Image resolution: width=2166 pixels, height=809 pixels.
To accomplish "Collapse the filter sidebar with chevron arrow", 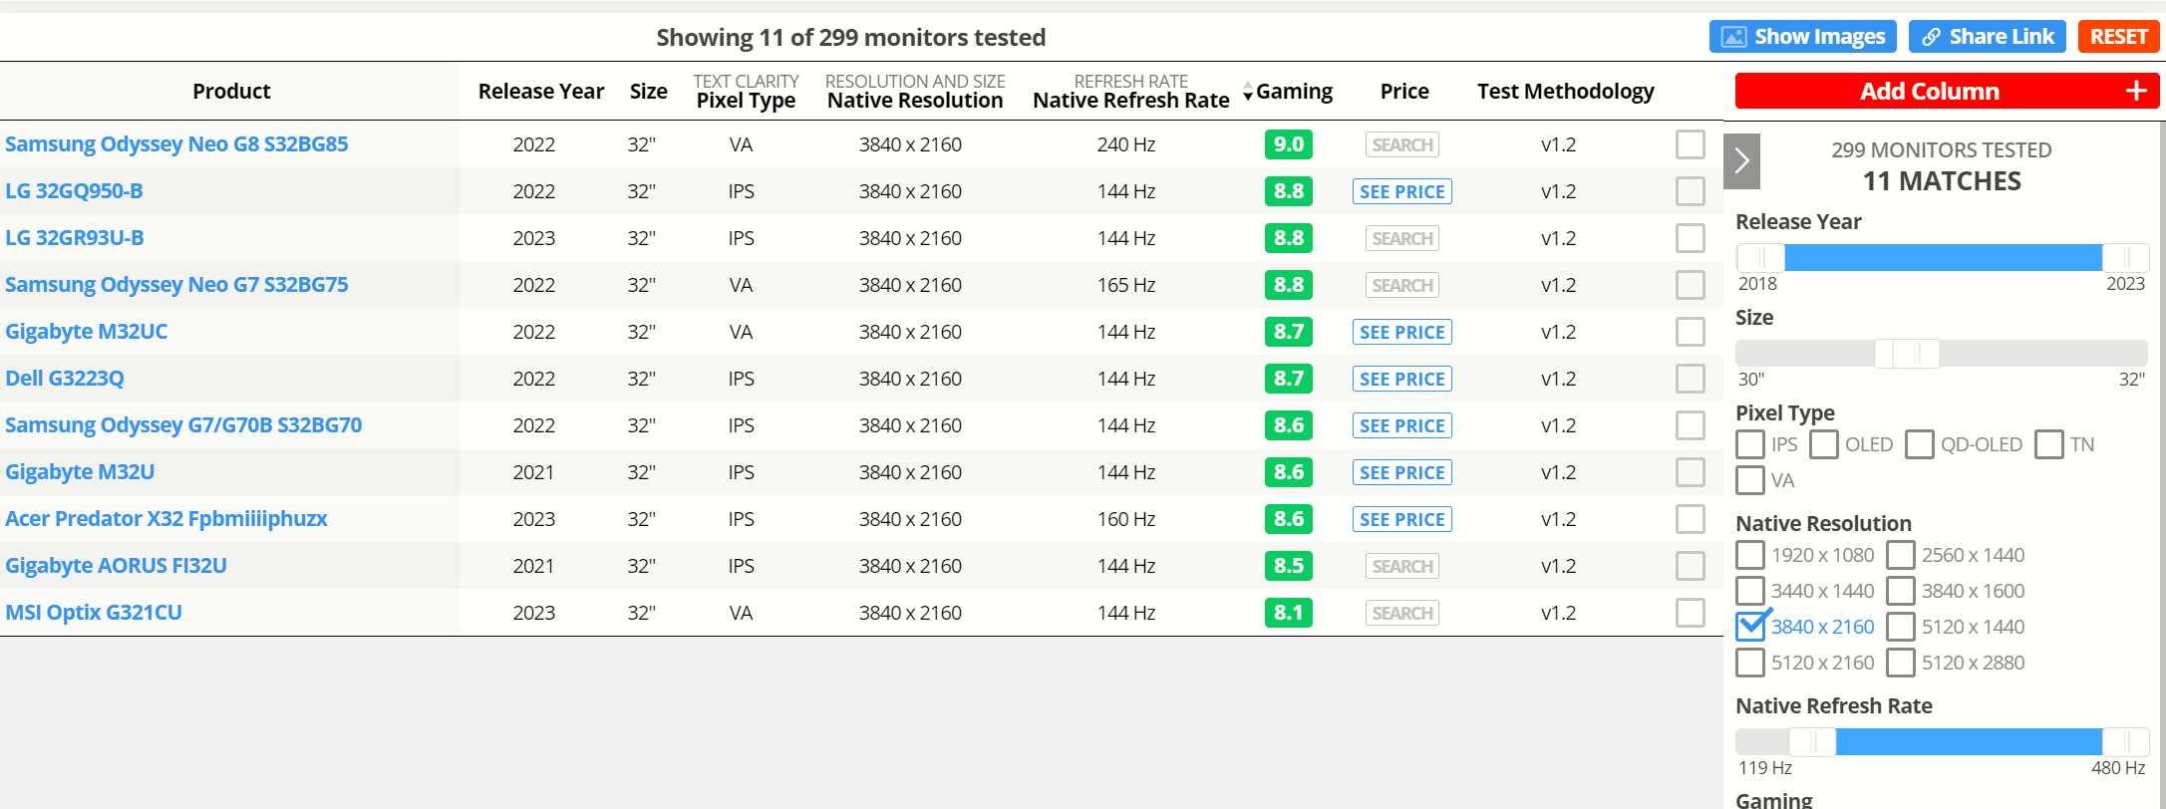I will click(1741, 160).
